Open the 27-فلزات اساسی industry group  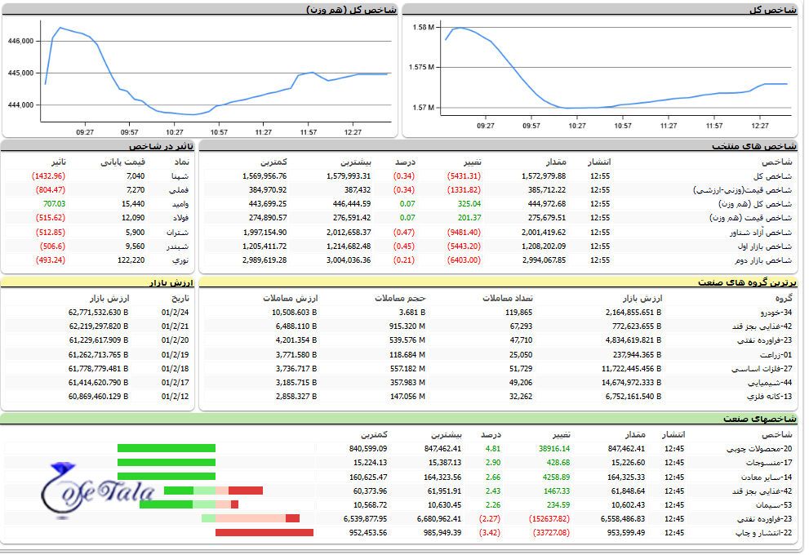click(758, 368)
